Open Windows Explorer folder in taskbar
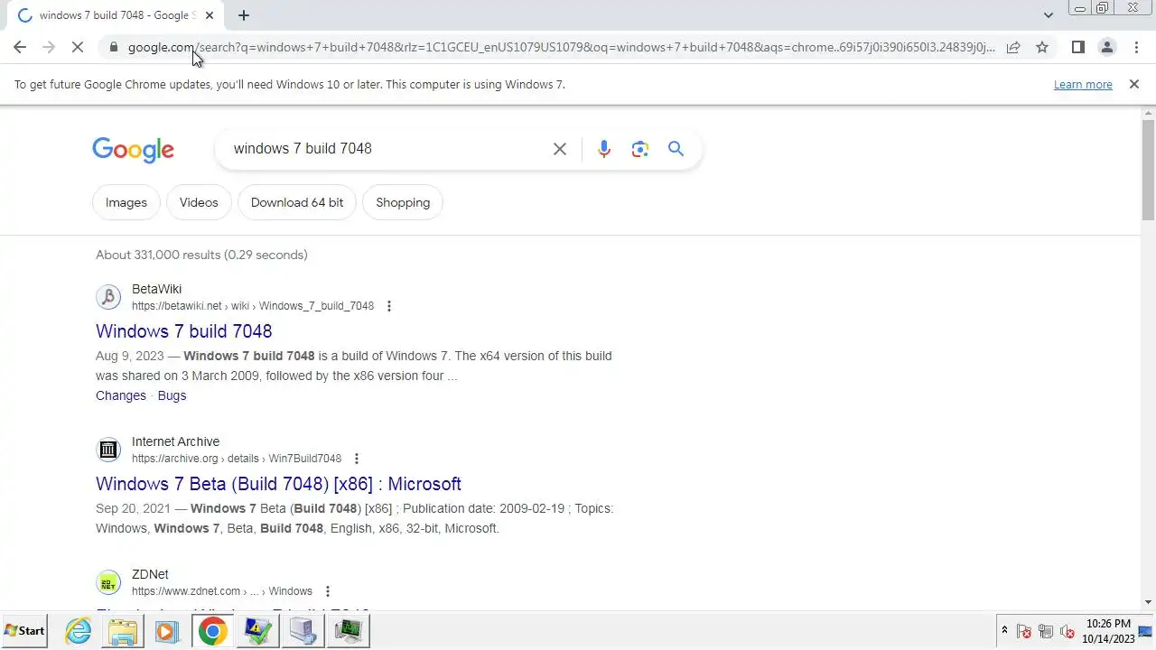Viewport: 1156px width, 650px height. (123, 631)
